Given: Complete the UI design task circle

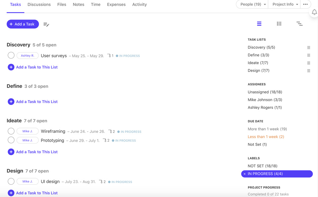Looking at the screenshot, I should (11, 181).
